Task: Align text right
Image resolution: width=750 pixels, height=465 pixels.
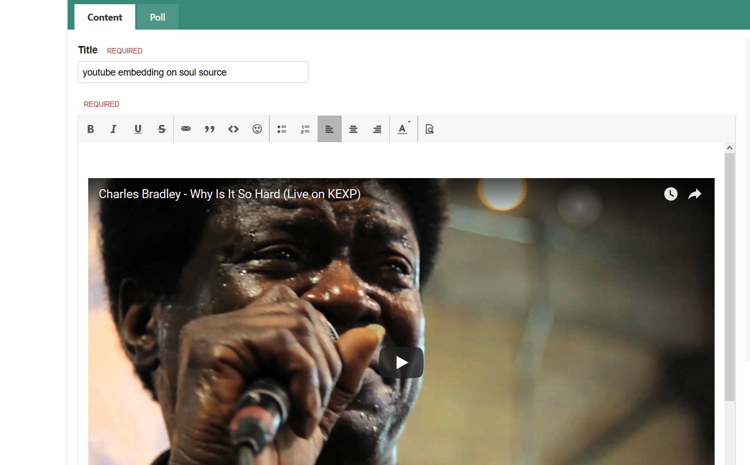Action: (377, 129)
